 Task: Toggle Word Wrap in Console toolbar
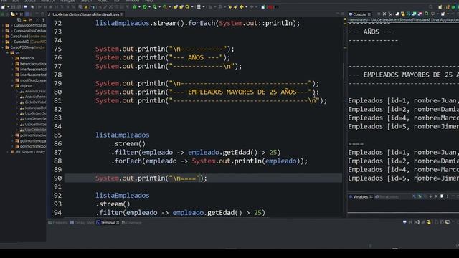coord(409,14)
